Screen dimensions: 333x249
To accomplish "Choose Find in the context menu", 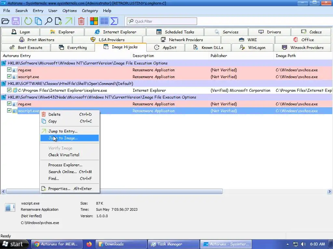I will tap(70, 179).
